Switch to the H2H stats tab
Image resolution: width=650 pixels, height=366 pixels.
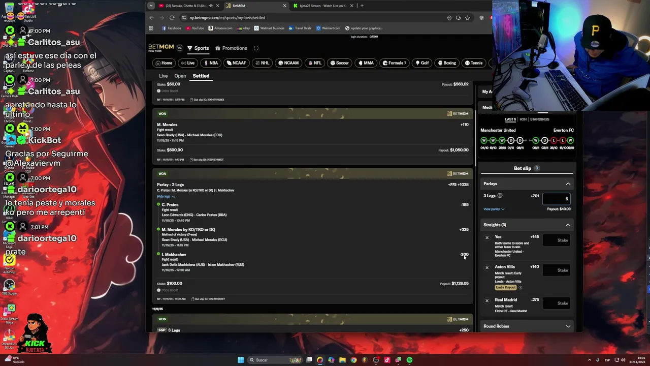click(523, 119)
